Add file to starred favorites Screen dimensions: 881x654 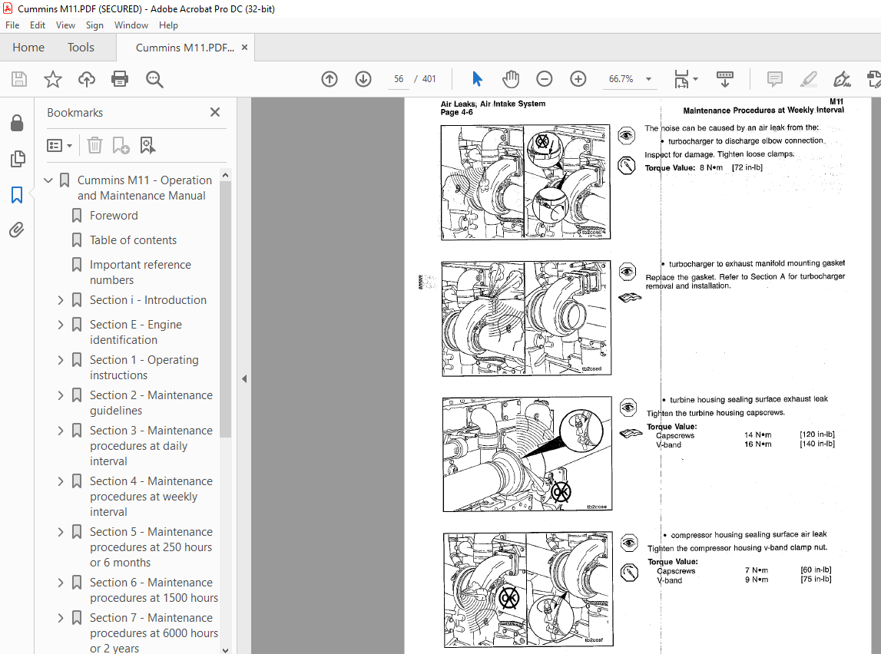point(53,79)
